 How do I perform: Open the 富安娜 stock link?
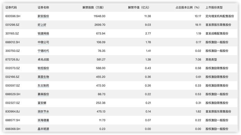[42, 103]
